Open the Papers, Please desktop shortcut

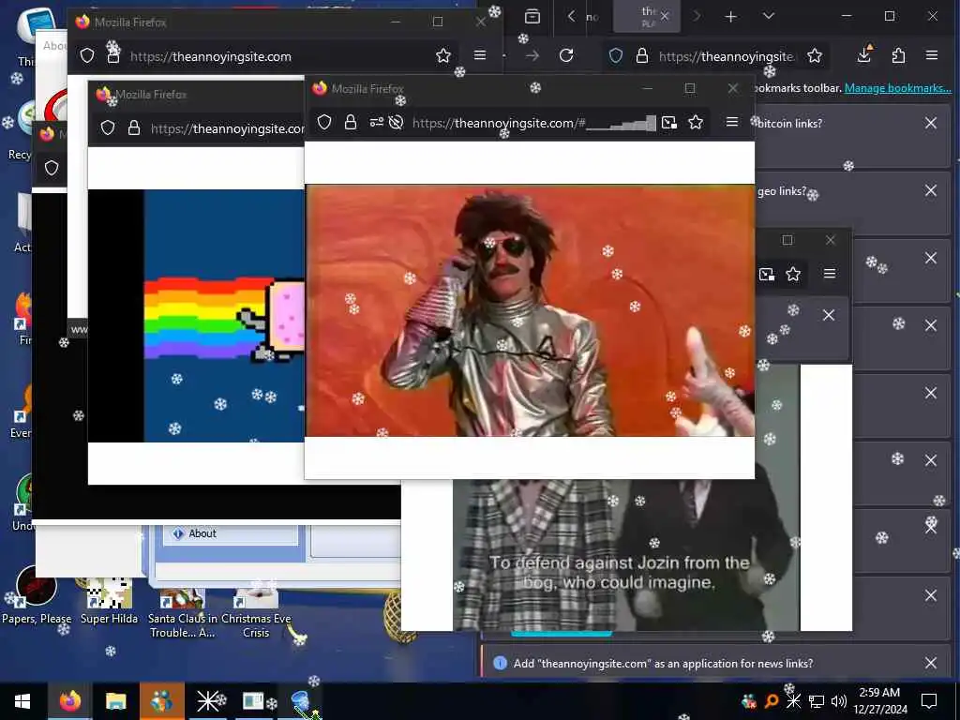(x=37, y=595)
